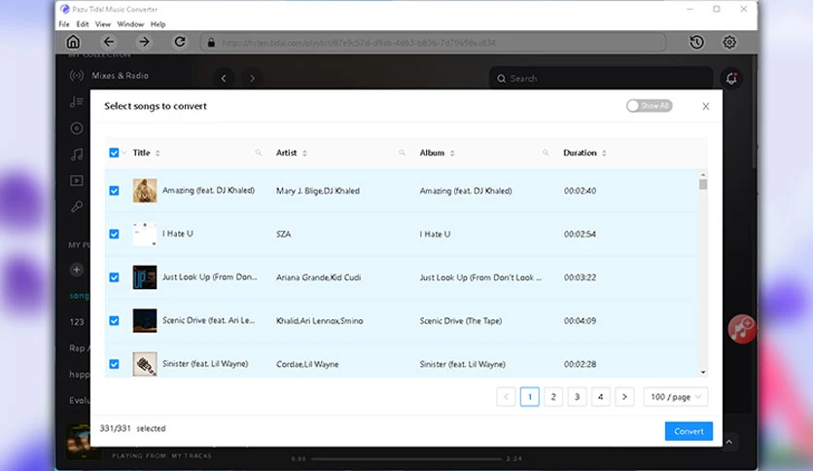Close the Select songs dialog

click(705, 106)
